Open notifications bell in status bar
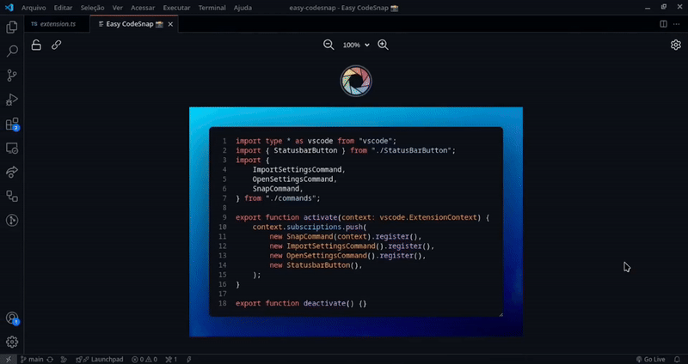Viewport: 688px width, 364px height. point(677,359)
